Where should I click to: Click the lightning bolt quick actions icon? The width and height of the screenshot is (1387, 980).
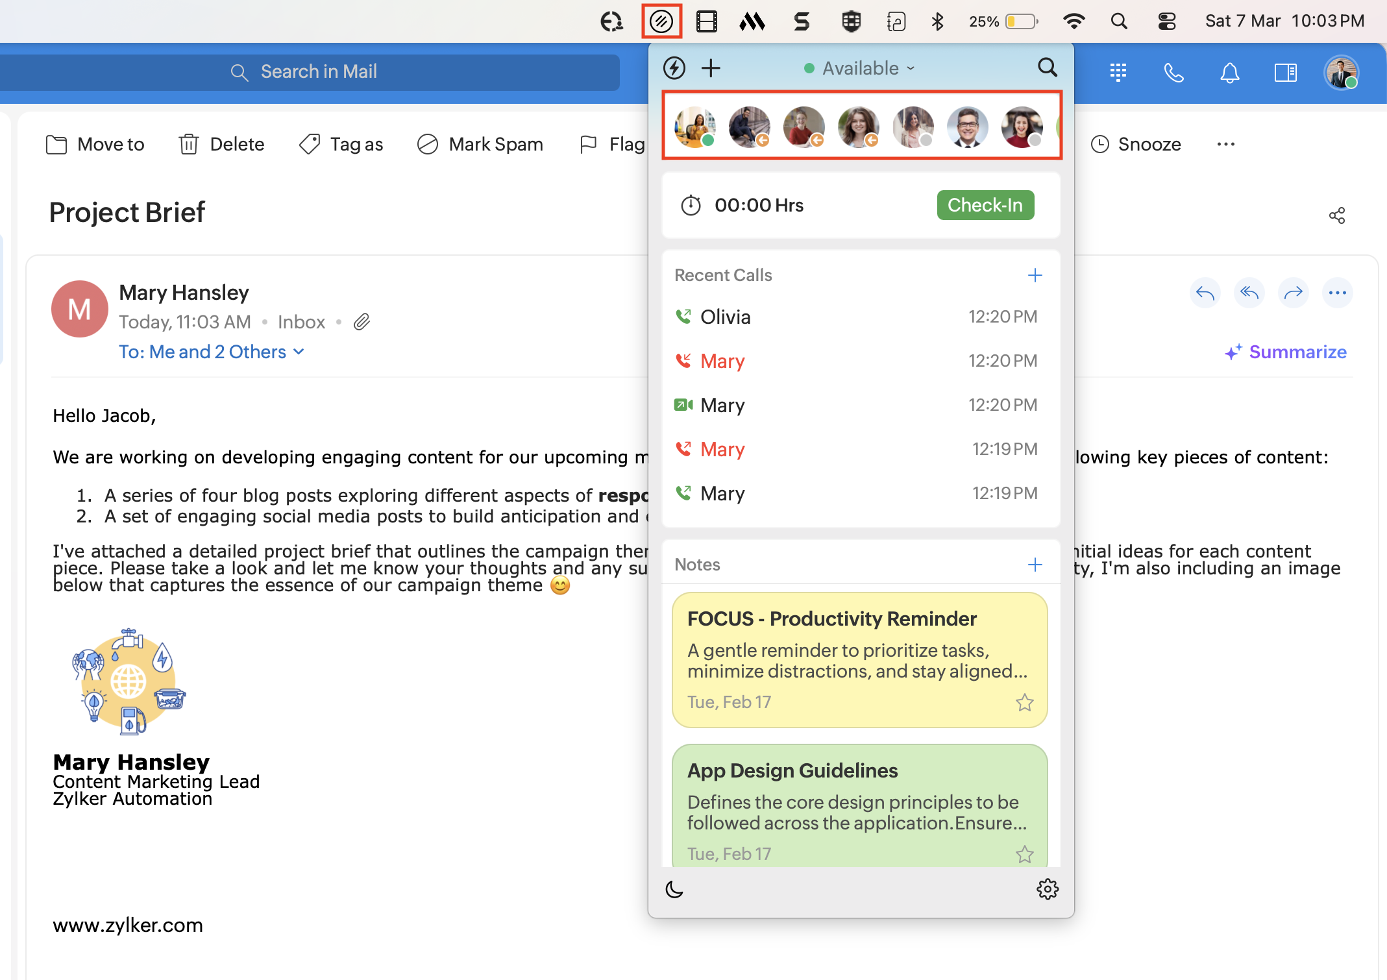coord(674,68)
